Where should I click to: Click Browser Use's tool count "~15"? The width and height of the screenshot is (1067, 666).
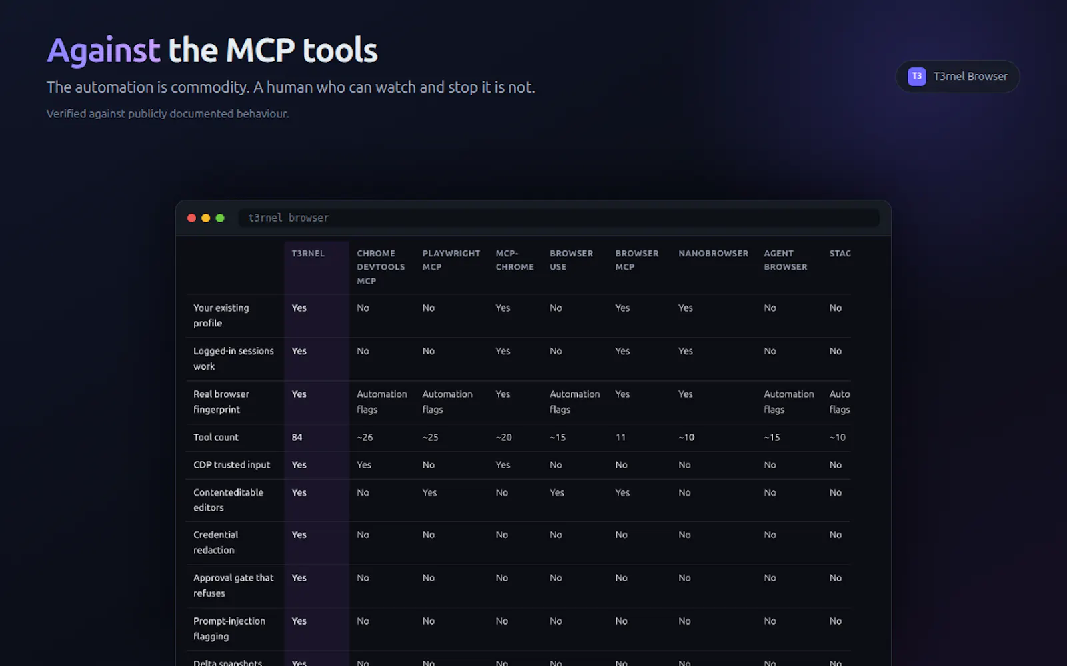pyautogui.click(x=558, y=438)
